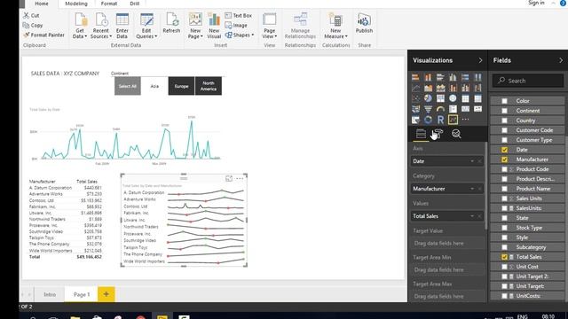Select the Scatter chart visualization
This screenshot has height=319, width=568.
point(415,98)
